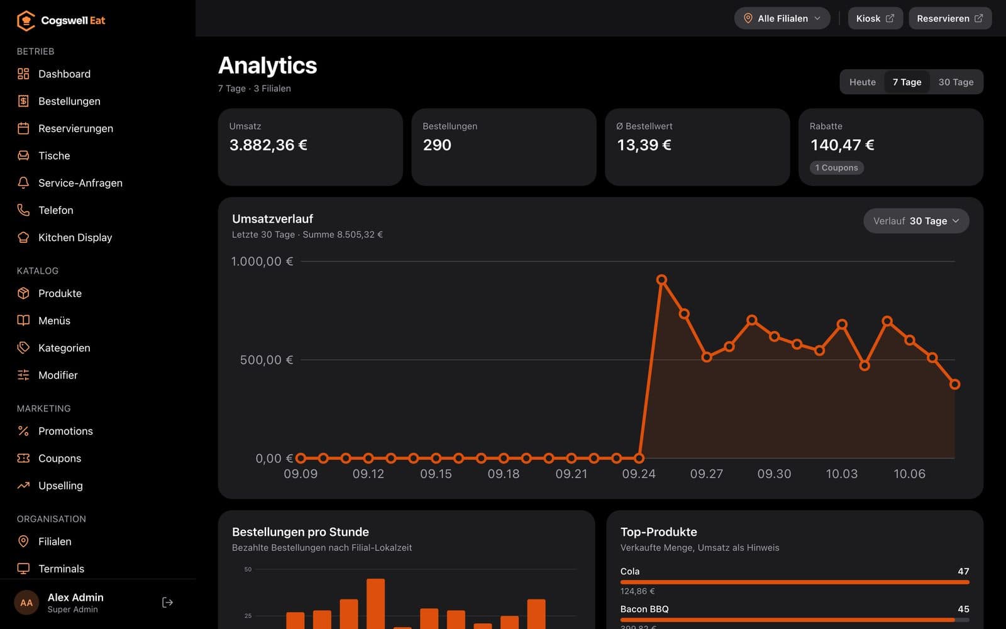Click the Produkte box icon

[x=23, y=293]
